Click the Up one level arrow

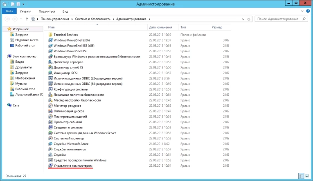26,19
